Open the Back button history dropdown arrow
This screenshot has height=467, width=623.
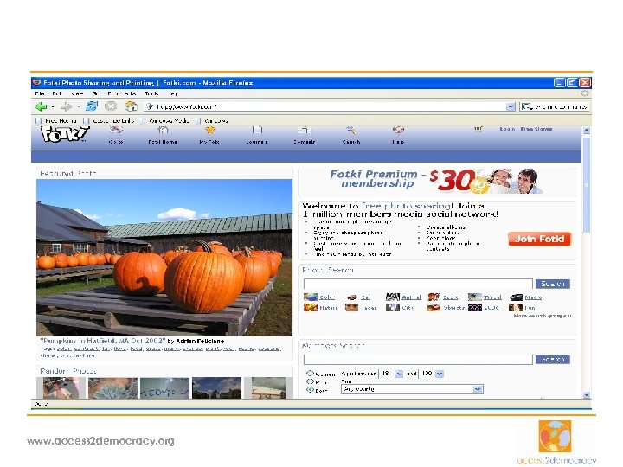pyautogui.click(x=53, y=107)
